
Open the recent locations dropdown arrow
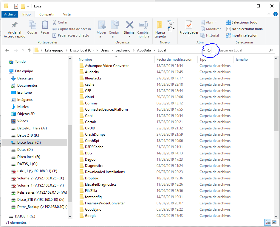(23, 50)
